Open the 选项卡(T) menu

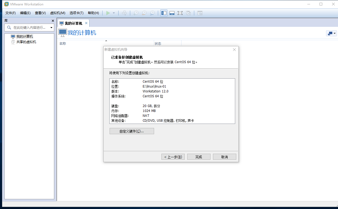coord(76,13)
